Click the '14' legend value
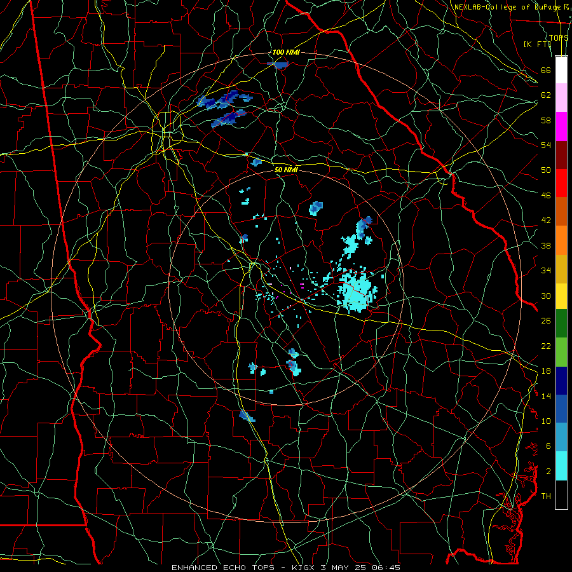The width and height of the screenshot is (572, 572). point(546,396)
